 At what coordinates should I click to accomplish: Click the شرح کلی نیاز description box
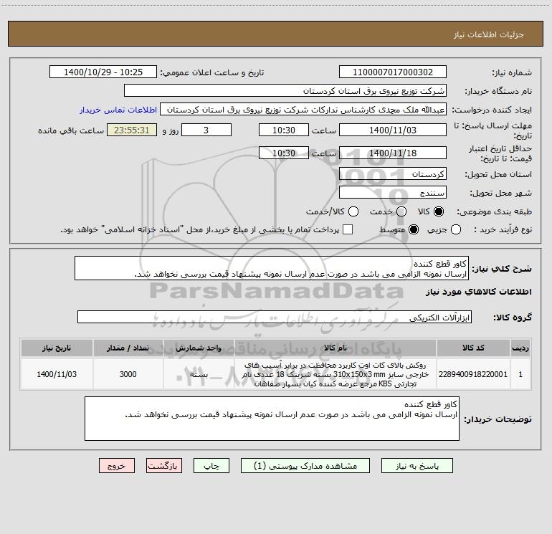pyautogui.click(x=272, y=268)
